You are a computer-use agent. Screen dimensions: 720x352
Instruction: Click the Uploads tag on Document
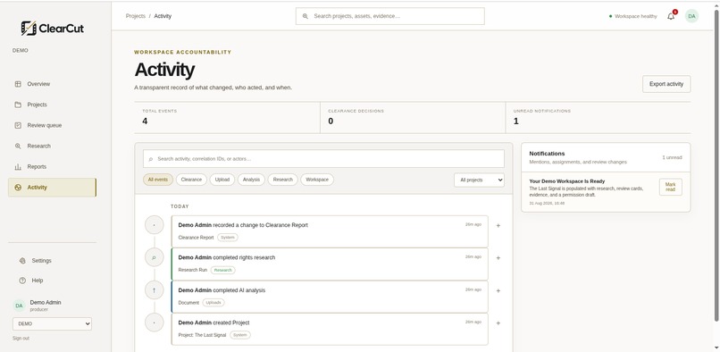(213, 303)
